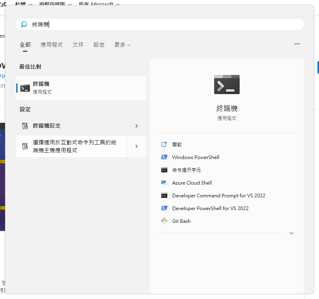319x299 pixels.
Task: Click the Windows PowerShell icon
Action: (164, 157)
